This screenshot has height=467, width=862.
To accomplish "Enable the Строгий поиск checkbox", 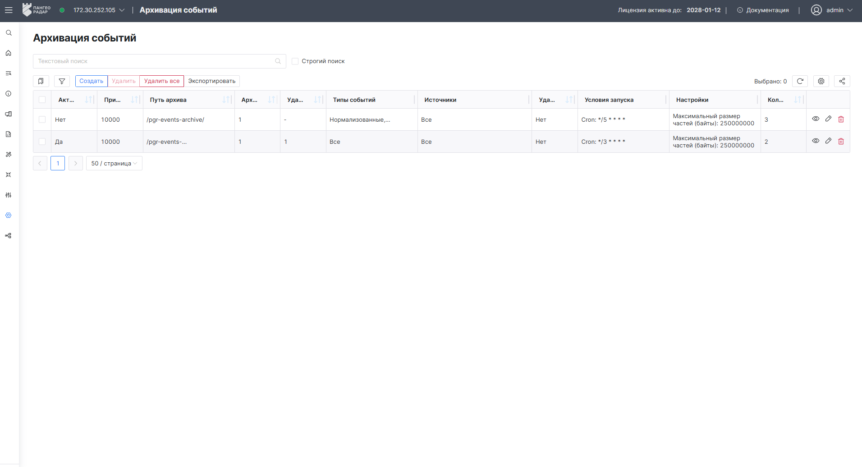I will point(295,61).
